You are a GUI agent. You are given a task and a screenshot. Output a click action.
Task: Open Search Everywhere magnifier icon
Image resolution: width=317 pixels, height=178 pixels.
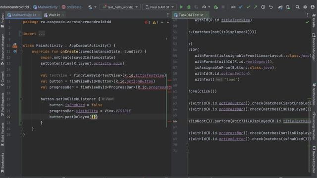point(297,7)
